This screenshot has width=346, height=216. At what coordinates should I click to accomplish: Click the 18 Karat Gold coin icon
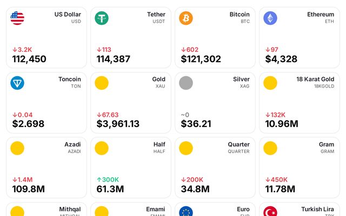(270, 83)
